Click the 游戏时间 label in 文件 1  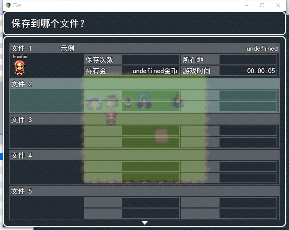(197, 71)
